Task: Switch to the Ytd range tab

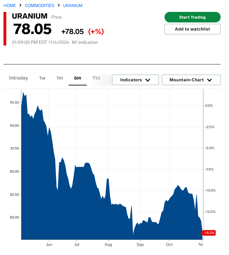Action: coord(96,78)
